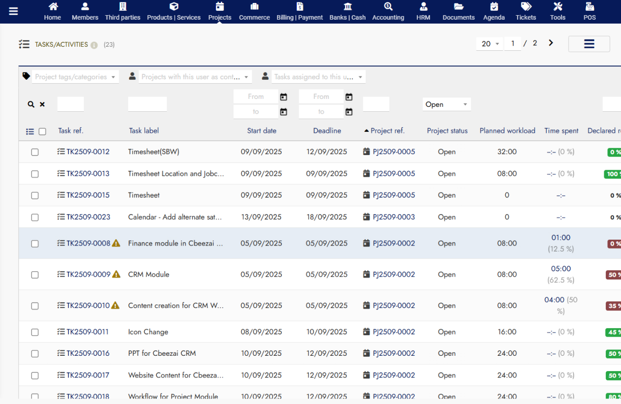Tick the checkbox for task TK2509-0012
The image size is (621, 404).
tap(35, 152)
